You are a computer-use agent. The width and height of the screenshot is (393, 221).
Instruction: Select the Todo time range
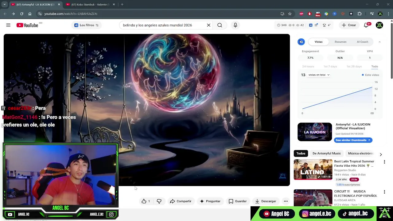coord(375,67)
